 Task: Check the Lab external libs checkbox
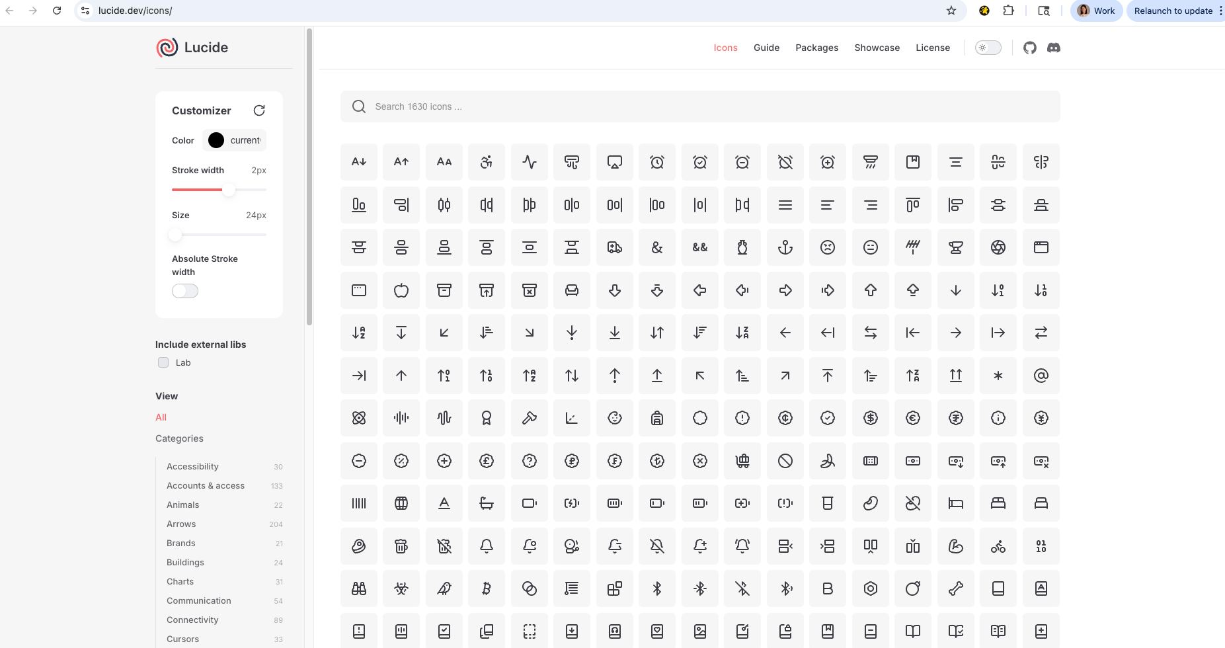coord(163,362)
